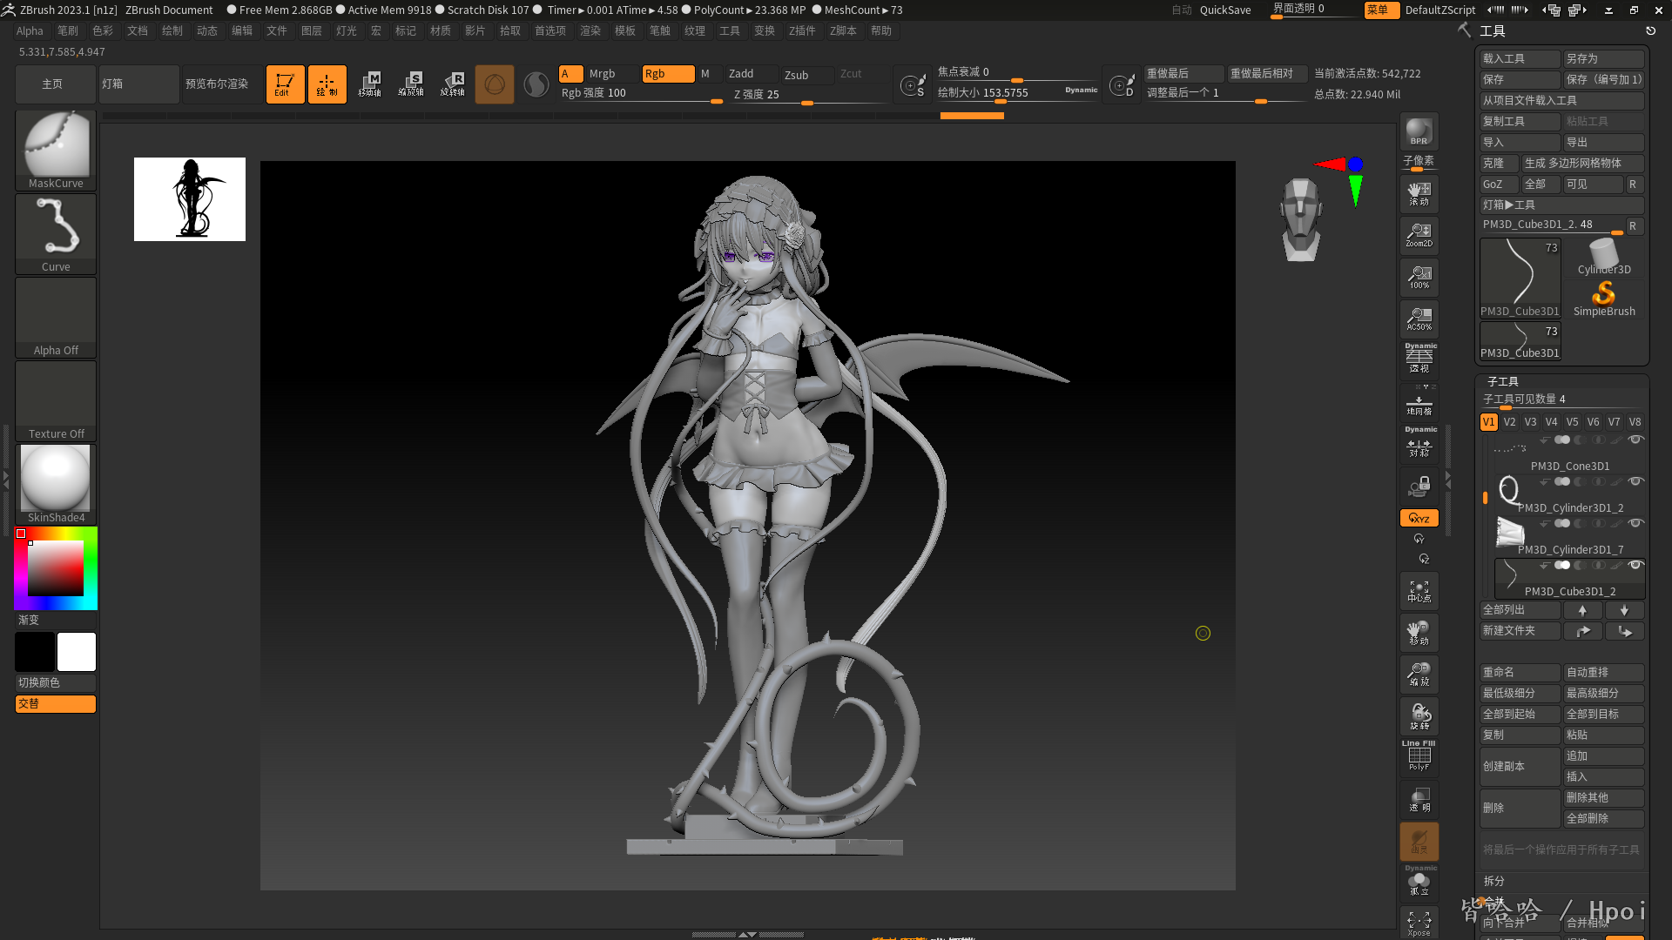Move subtool down with arrow button
Image resolution: width=1672 pixels, height=940 pixels.
pyautogui.click(x=1624, y=610)
